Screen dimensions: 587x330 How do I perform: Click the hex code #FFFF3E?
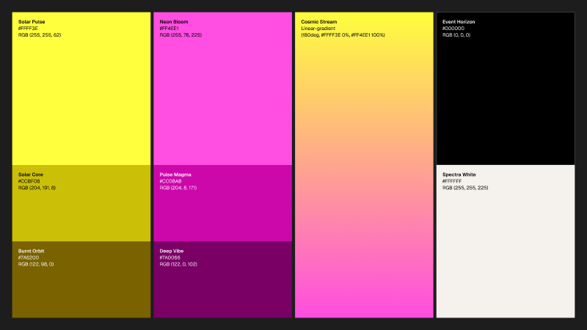(x=28, y=29)
